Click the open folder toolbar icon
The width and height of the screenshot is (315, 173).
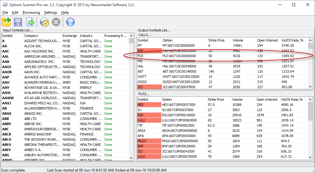click(x=6, y=22)
